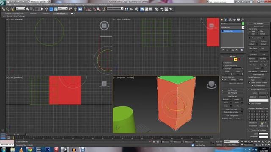
Task: Click the Mirror tool icon
Action: click(127, 9)
